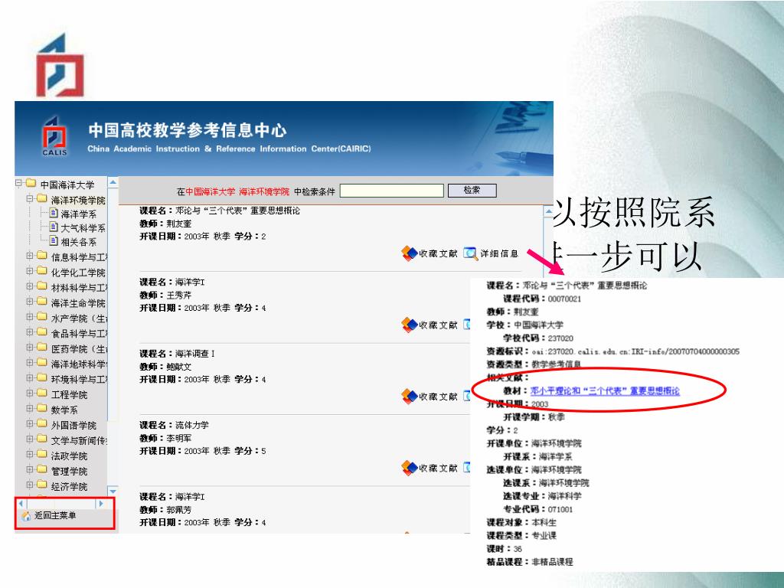
Task: Collapse the 中国海洋大学 root node
Action: (x=18, y=184)
